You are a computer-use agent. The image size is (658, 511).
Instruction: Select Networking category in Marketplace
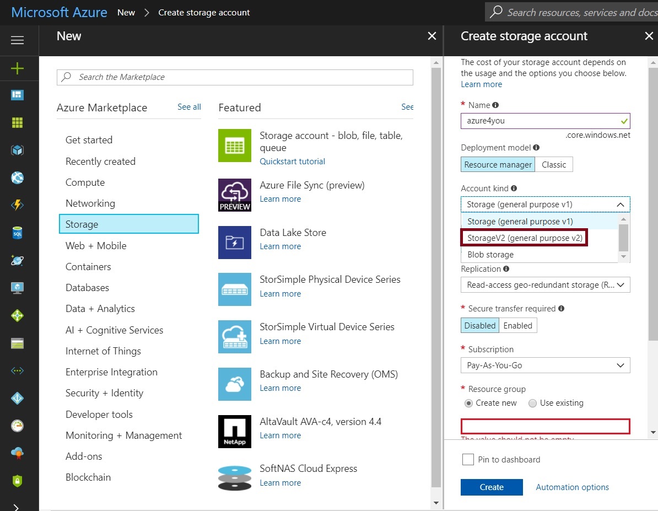click(x=90, y=203)
